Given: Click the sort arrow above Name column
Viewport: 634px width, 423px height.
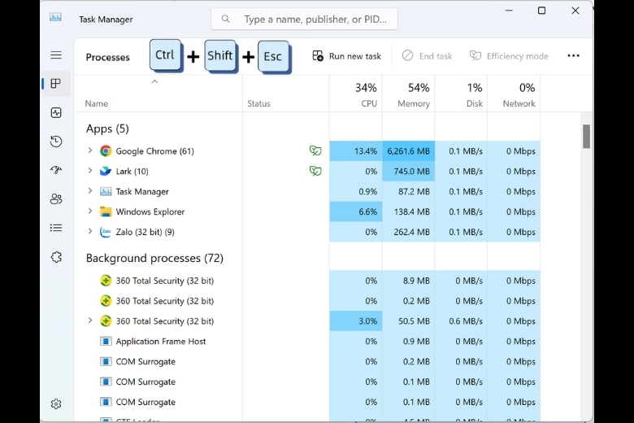Looking at the screenshot, I should [x=154, y=82].
